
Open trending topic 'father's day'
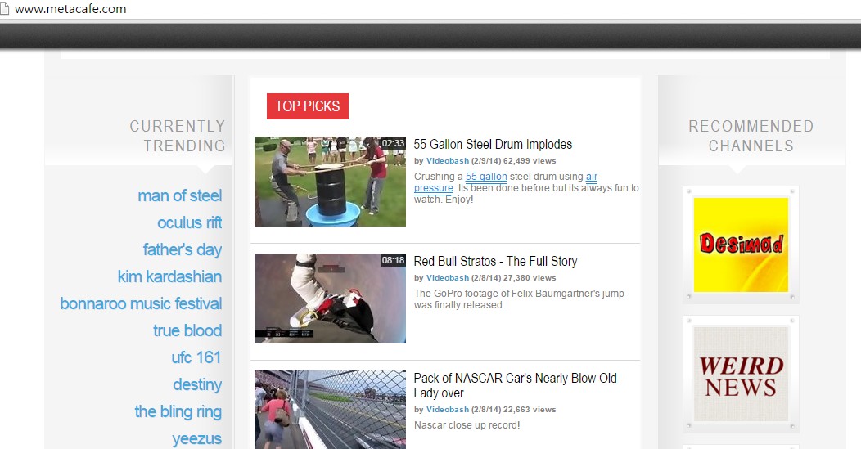pyautogui.click(x=183, y=249)
